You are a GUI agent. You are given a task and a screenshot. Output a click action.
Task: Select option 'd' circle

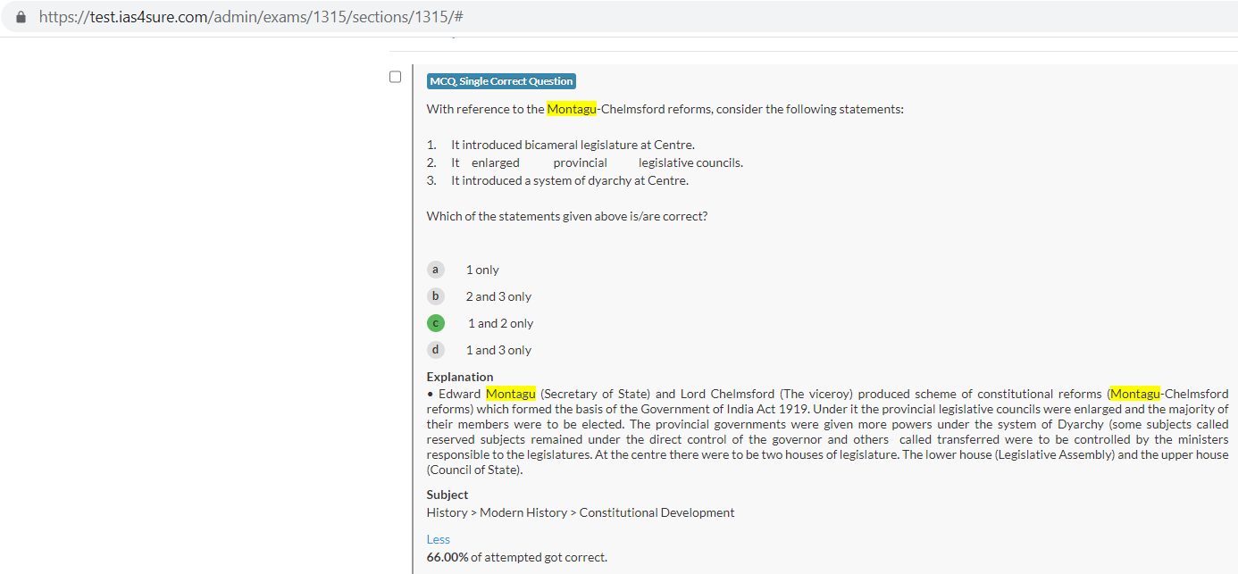click(x=435, y=350)
